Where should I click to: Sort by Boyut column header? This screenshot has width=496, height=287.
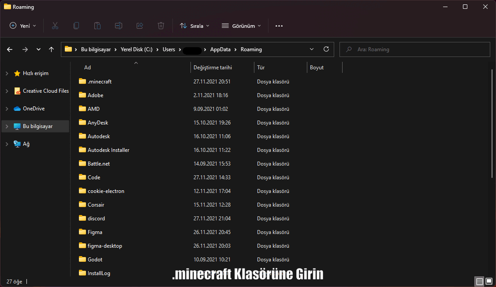317,68
